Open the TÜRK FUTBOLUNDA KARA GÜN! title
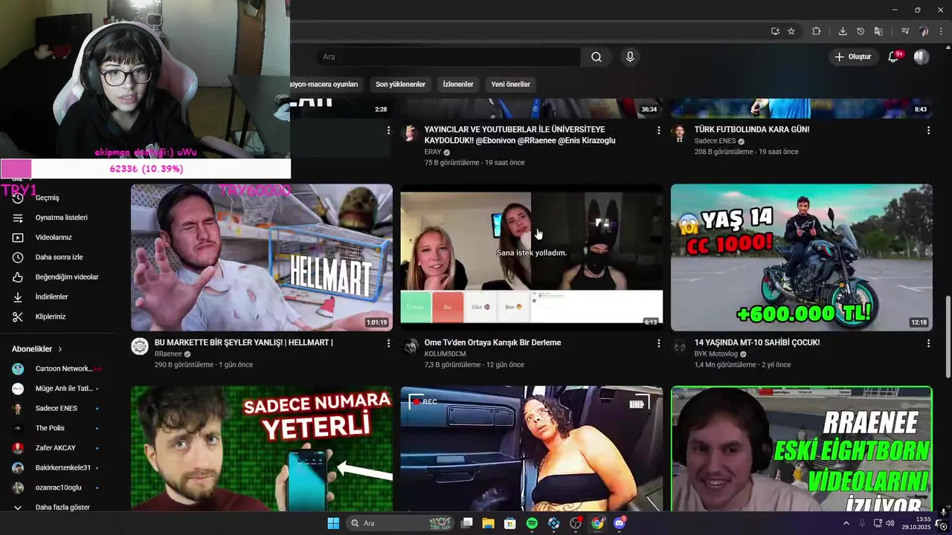 [x=752, y=129]
